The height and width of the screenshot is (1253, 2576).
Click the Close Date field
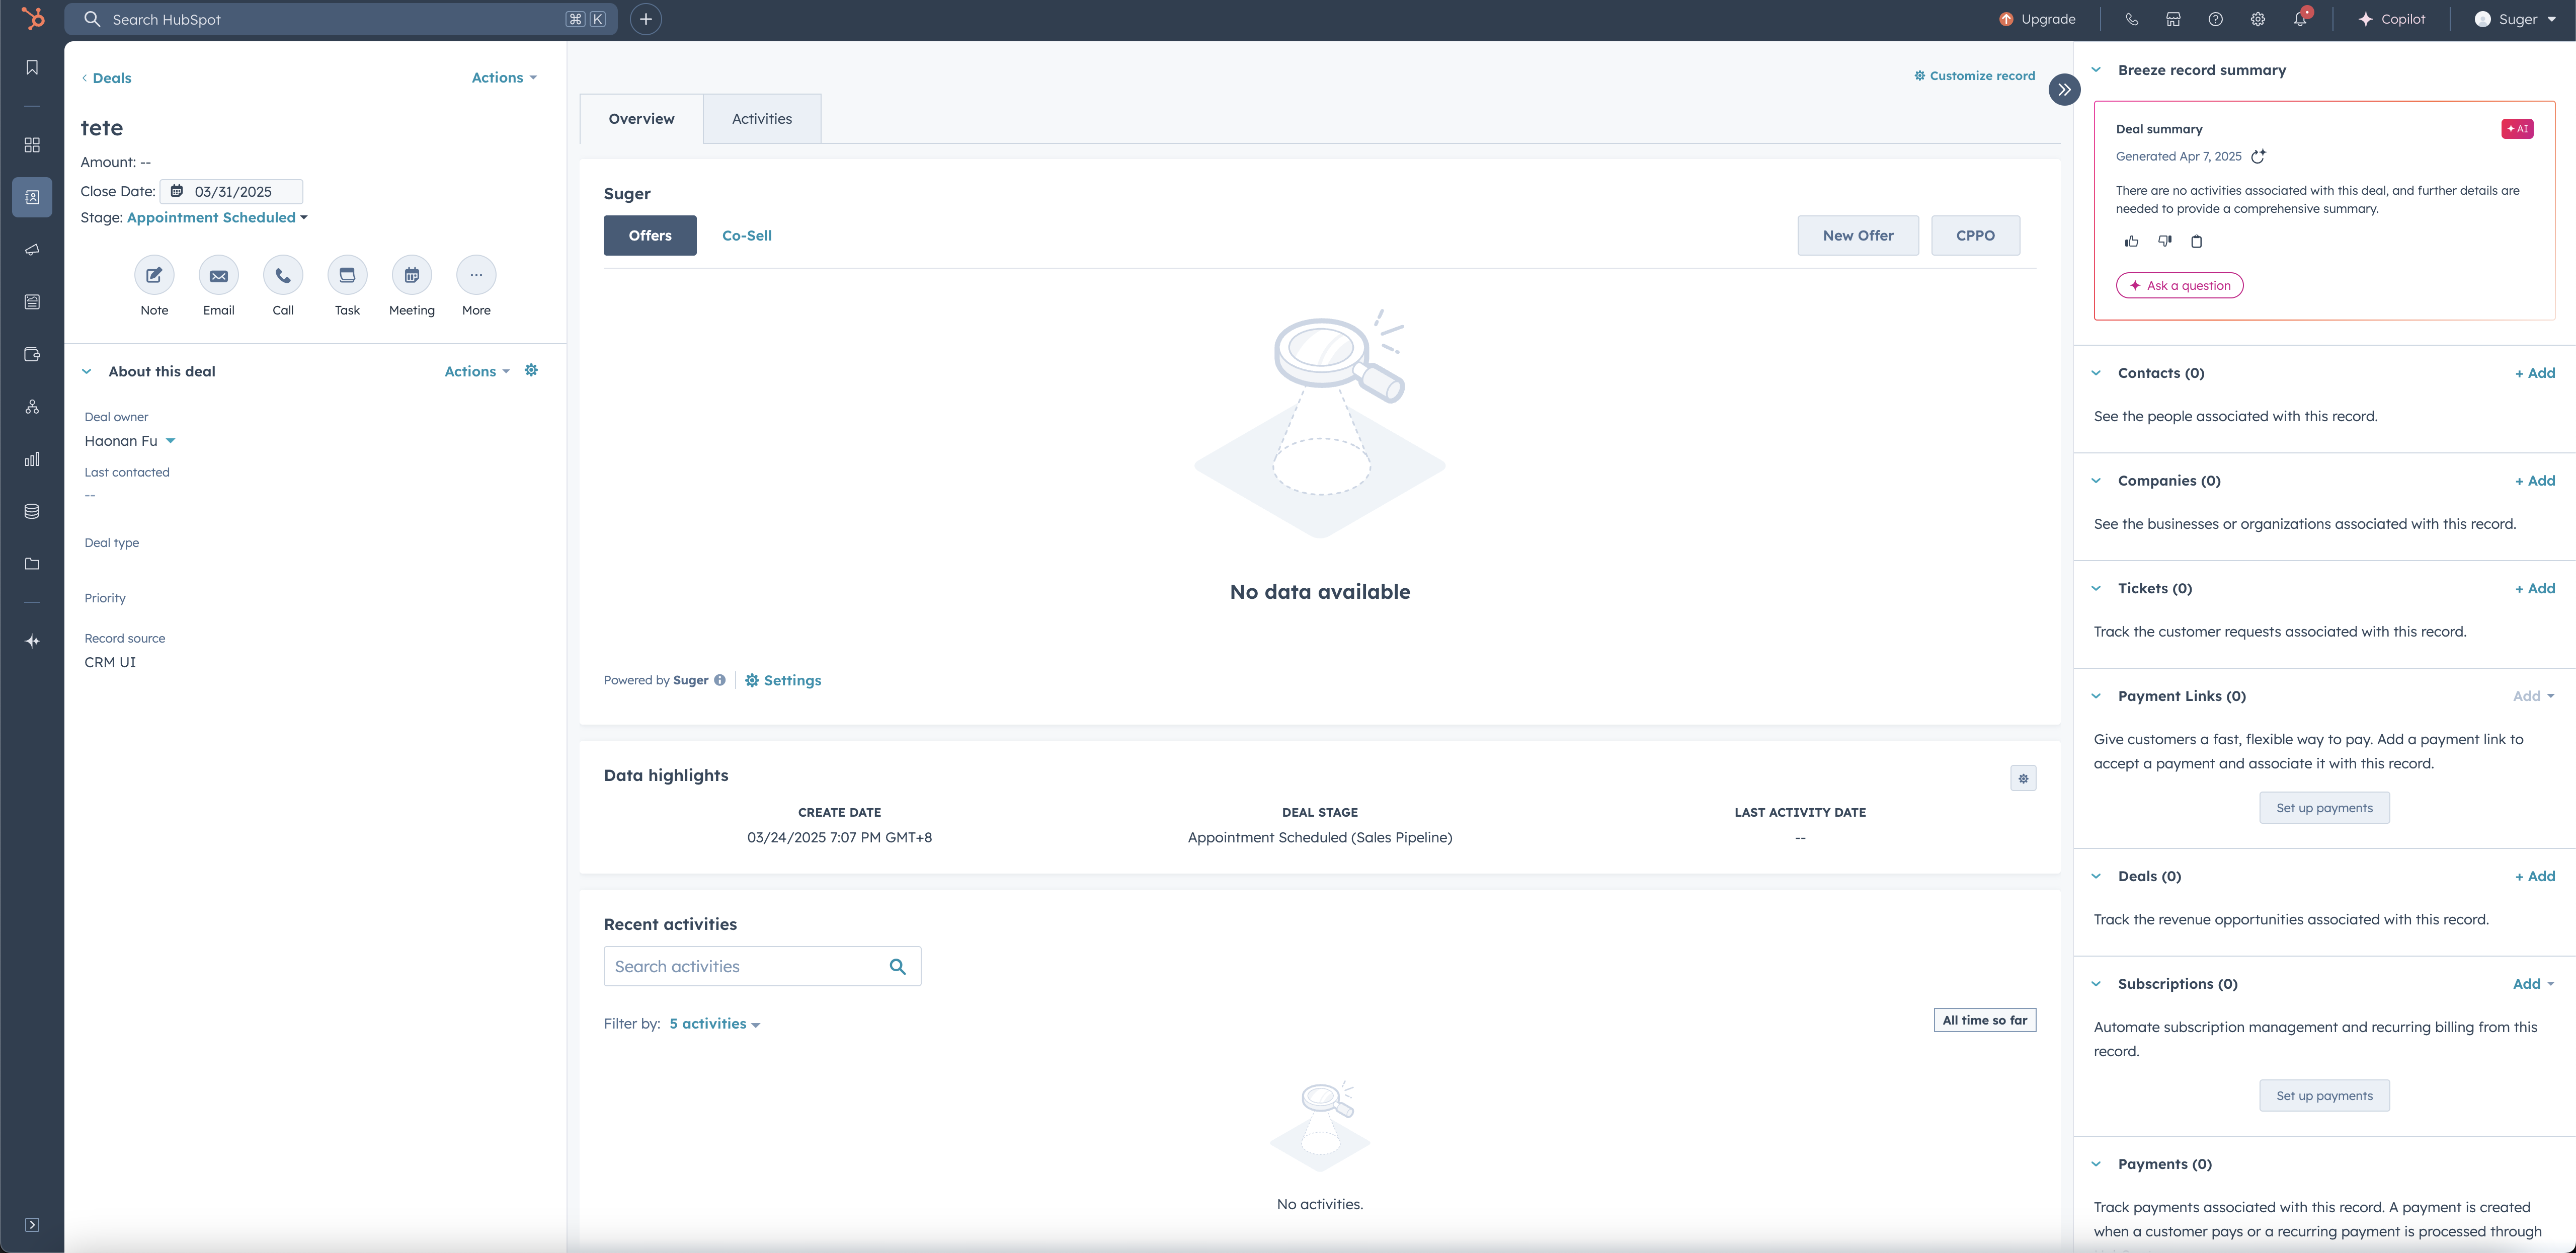(x=232, y=191)
